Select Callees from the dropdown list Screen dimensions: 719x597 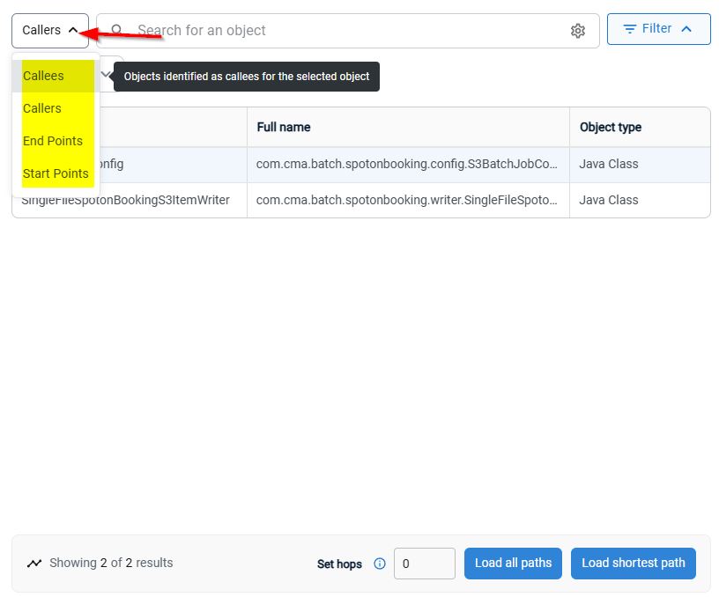coord(43,76)
